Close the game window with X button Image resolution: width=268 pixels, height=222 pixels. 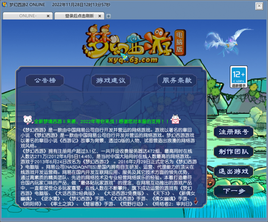pos(259,6)
